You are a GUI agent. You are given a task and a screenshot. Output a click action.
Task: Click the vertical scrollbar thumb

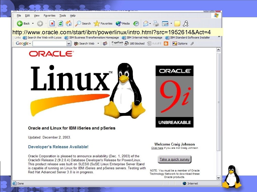point(219,102)
